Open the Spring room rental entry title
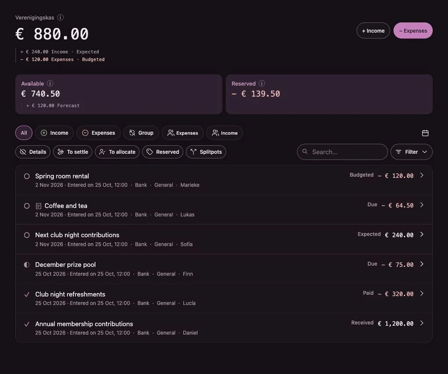448x374 pixels. 62,176
